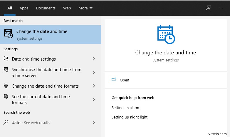The image size is (230, 137).
Task: Switch to the Apps tab
Action: (x=24, y=8)
